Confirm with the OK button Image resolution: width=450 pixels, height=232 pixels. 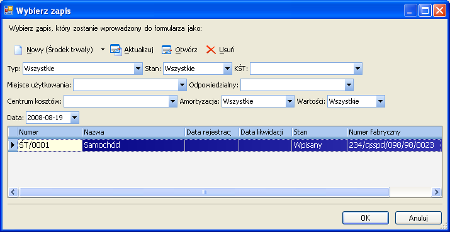click(366, 218)
